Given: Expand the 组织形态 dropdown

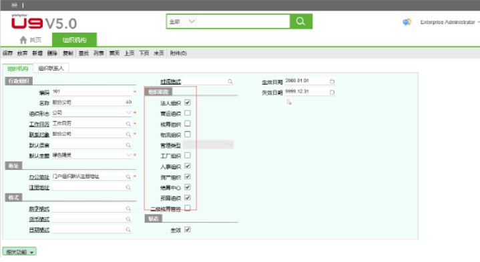Looking at the screenshot, I should pyautogui.click(x=129, y=113).
